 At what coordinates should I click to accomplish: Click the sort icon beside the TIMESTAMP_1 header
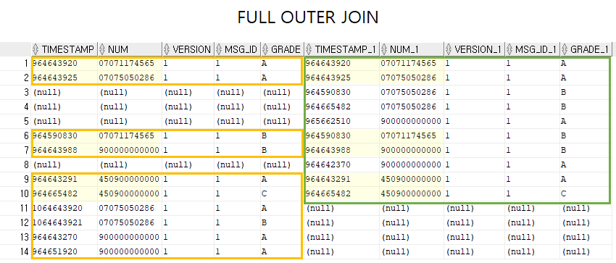tap(309, 49)
